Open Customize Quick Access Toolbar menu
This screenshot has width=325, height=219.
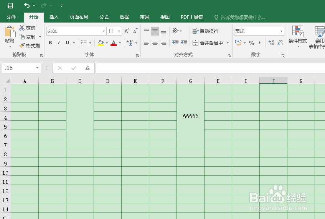point(61,6)
